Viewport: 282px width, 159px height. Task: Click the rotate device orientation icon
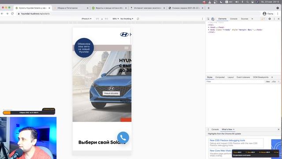pos(138,19)
